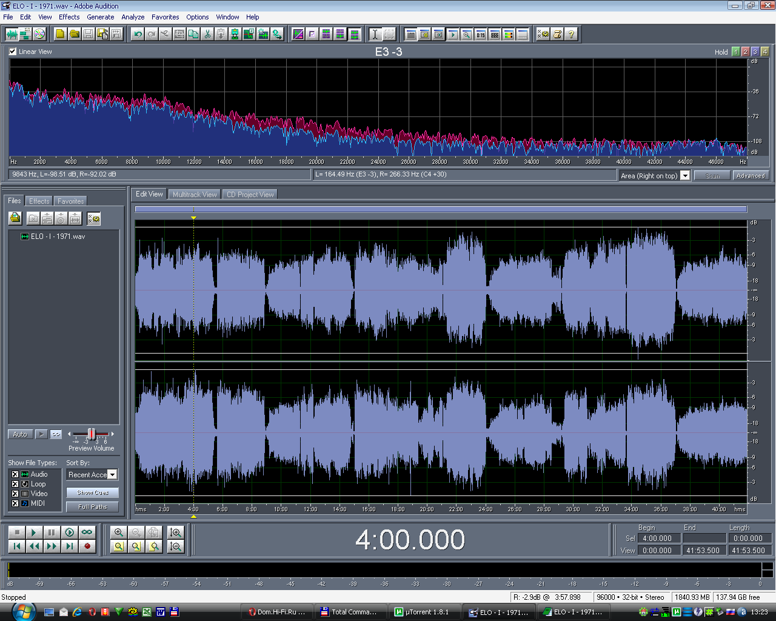
Task: Click the Show Cues button
Action: pos(93,492)
